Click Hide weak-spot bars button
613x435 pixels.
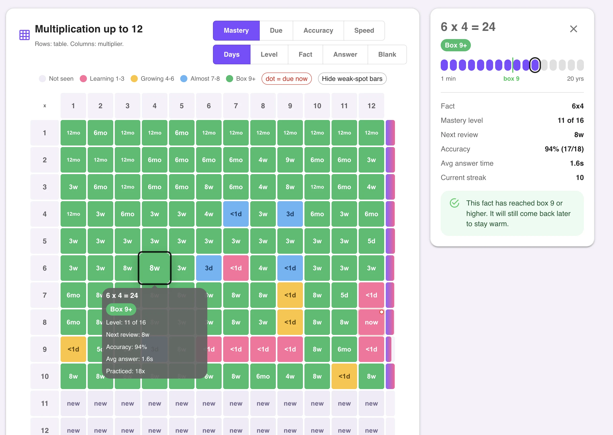pyautogui.click(x=352, y=79)
